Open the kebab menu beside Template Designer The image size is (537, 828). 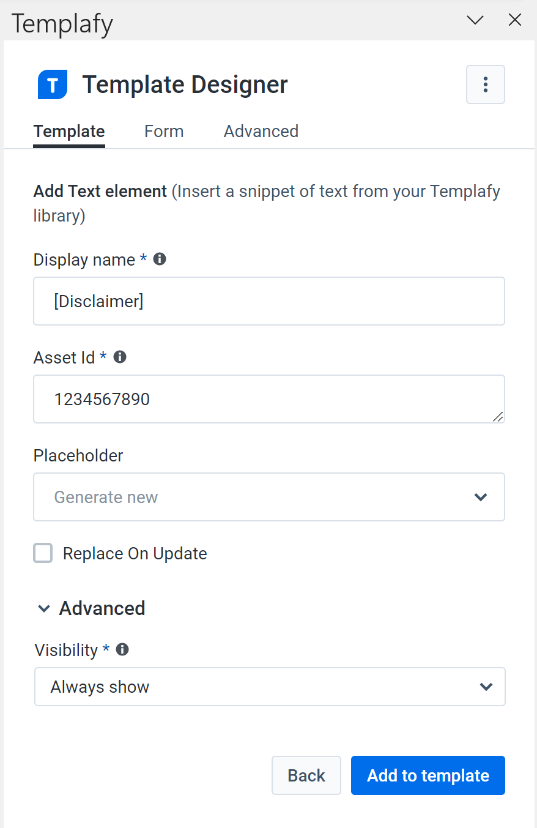tap(485, 84)
